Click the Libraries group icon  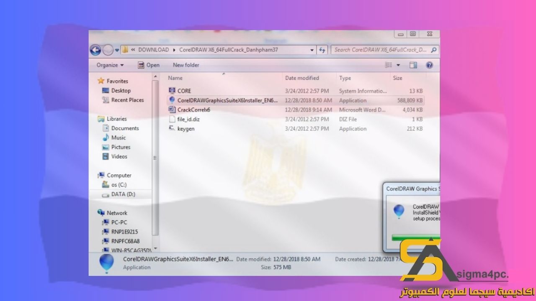pos(100,119)
